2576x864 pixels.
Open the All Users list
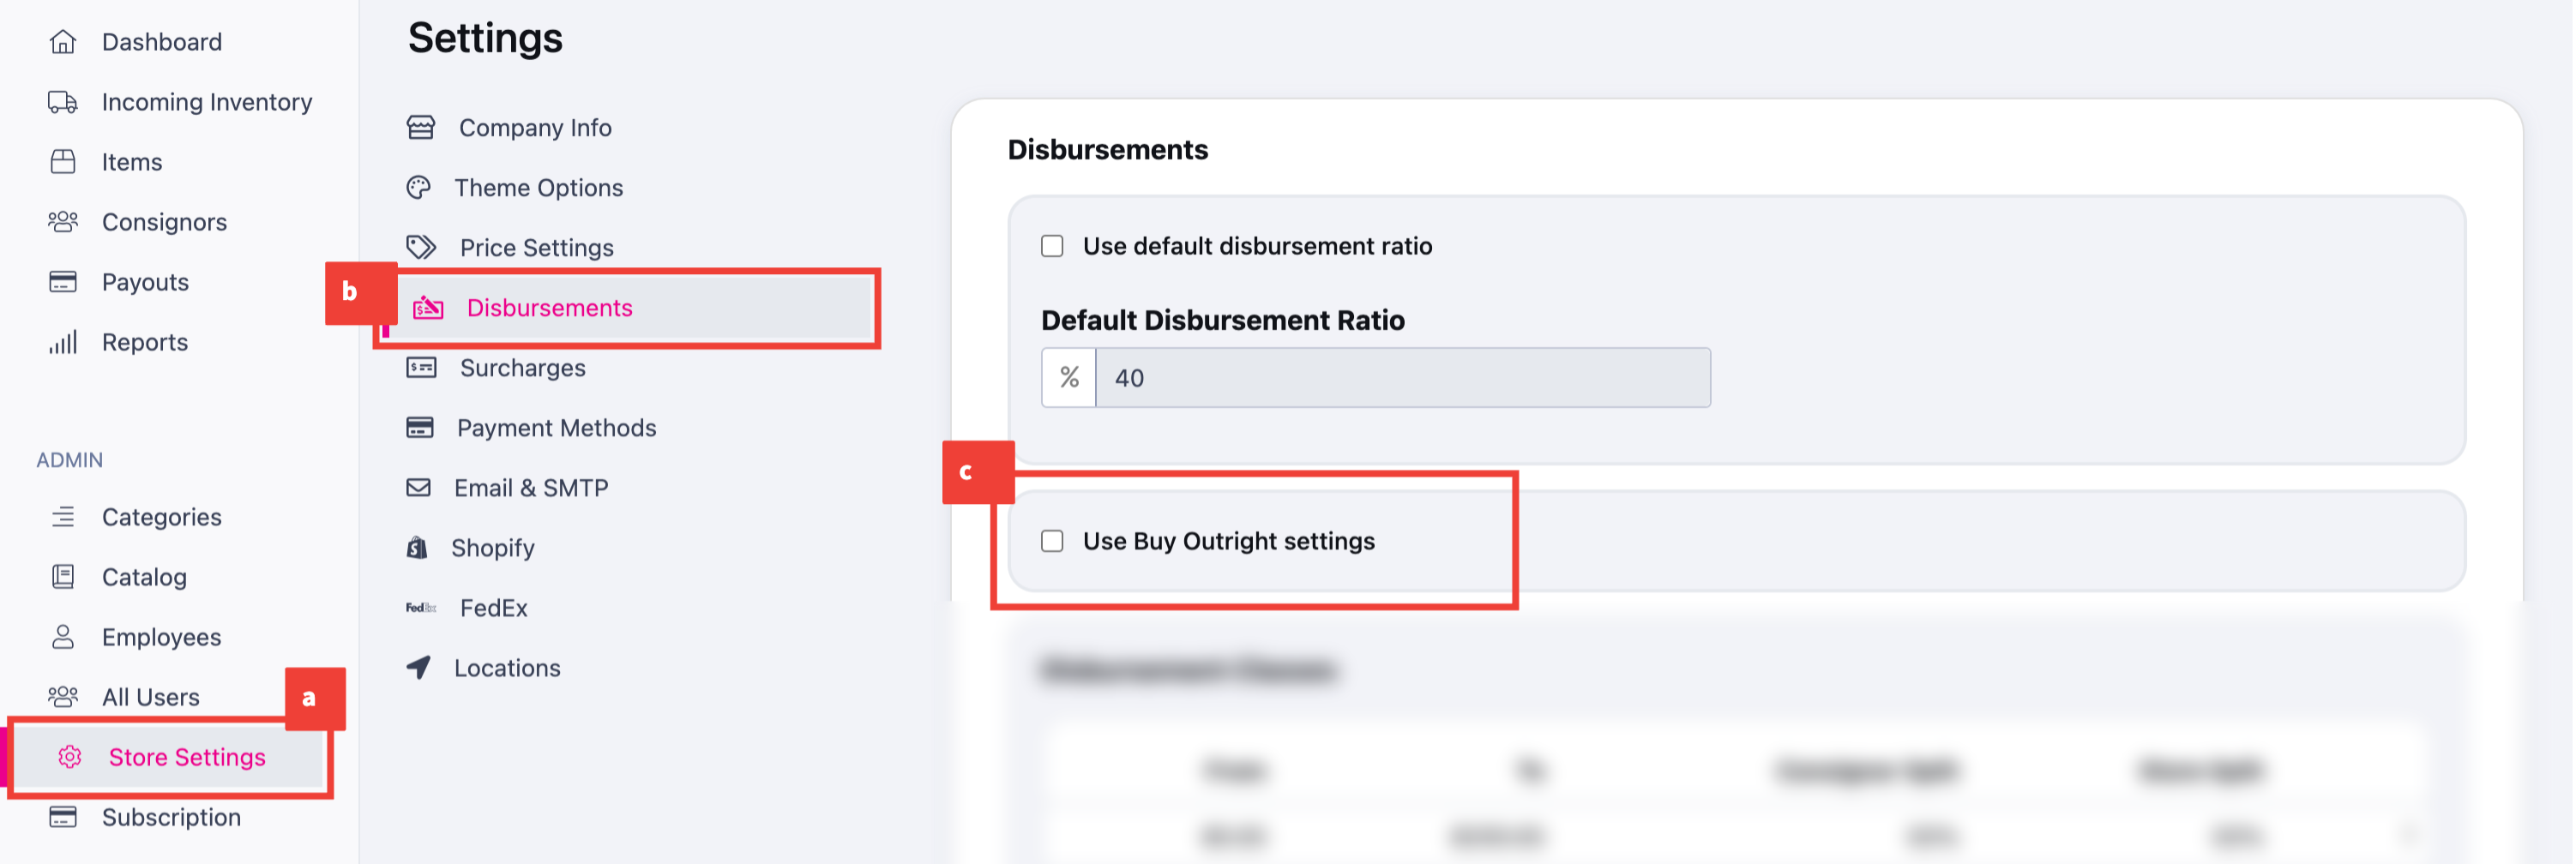(x=151, y=697)
